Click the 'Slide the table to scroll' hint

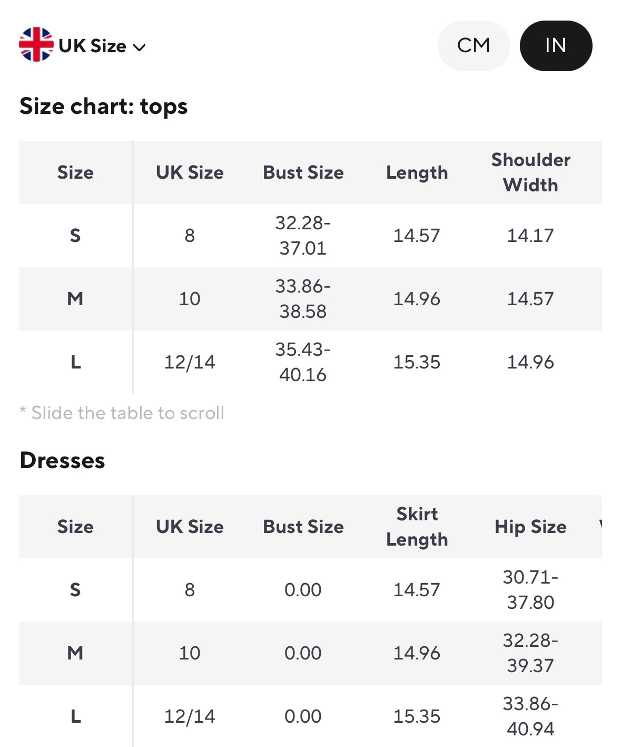(122, 413)
